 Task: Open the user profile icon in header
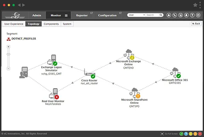pyautogui.click(x=169, y=15)
